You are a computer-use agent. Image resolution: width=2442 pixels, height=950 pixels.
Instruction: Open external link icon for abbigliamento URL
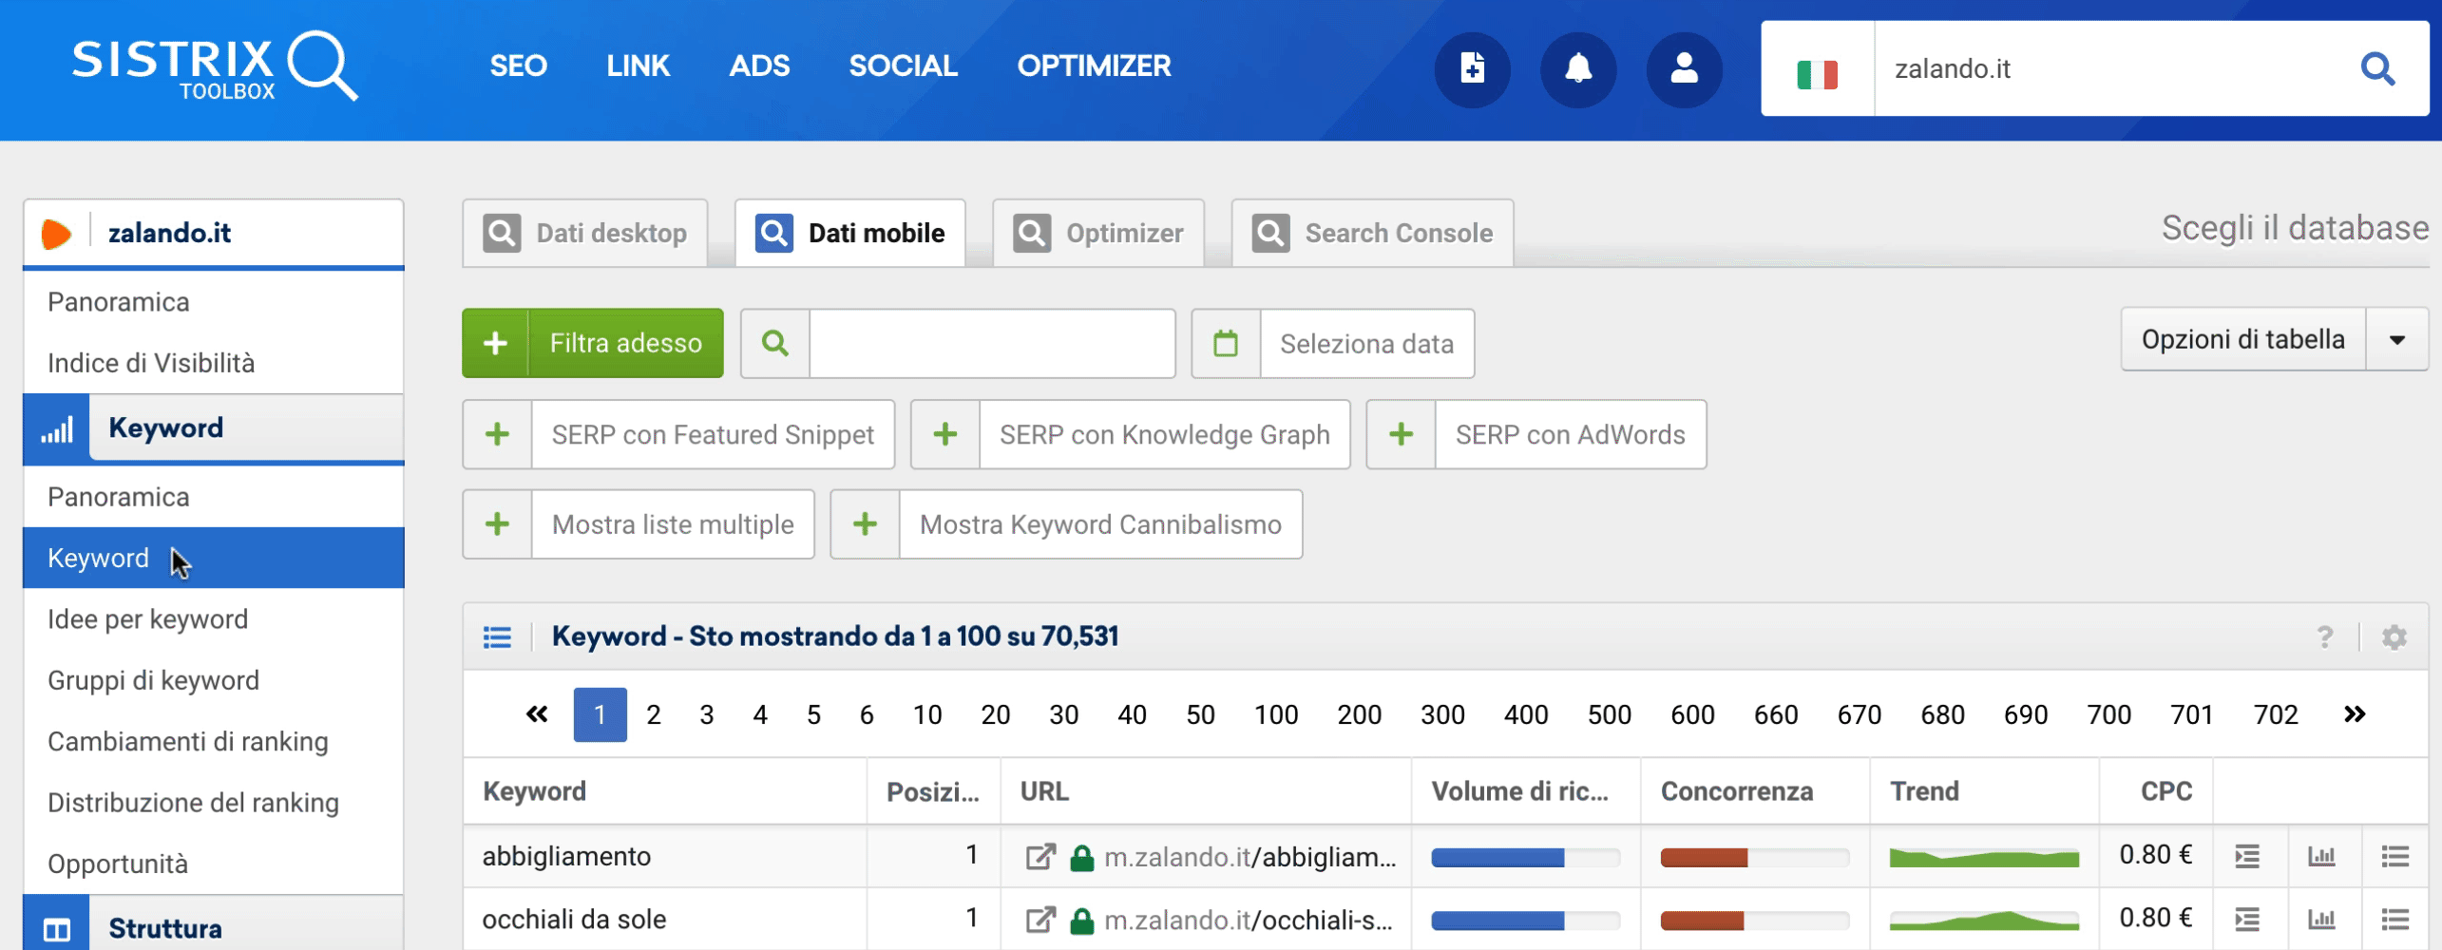[x=1040, y=857]
